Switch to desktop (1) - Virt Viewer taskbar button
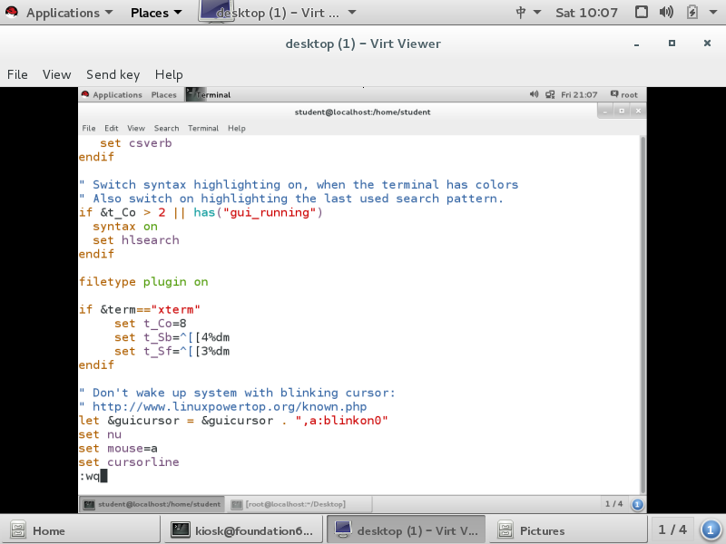726x544 pixels. pos(407,530)
